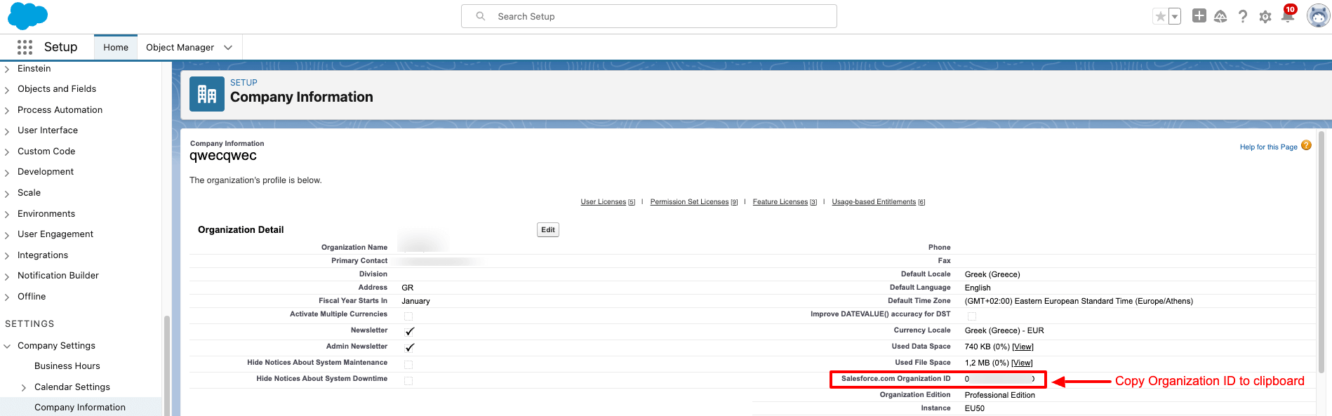Open the help question mark icon

pyautogui.click(x=1243, y=16)
